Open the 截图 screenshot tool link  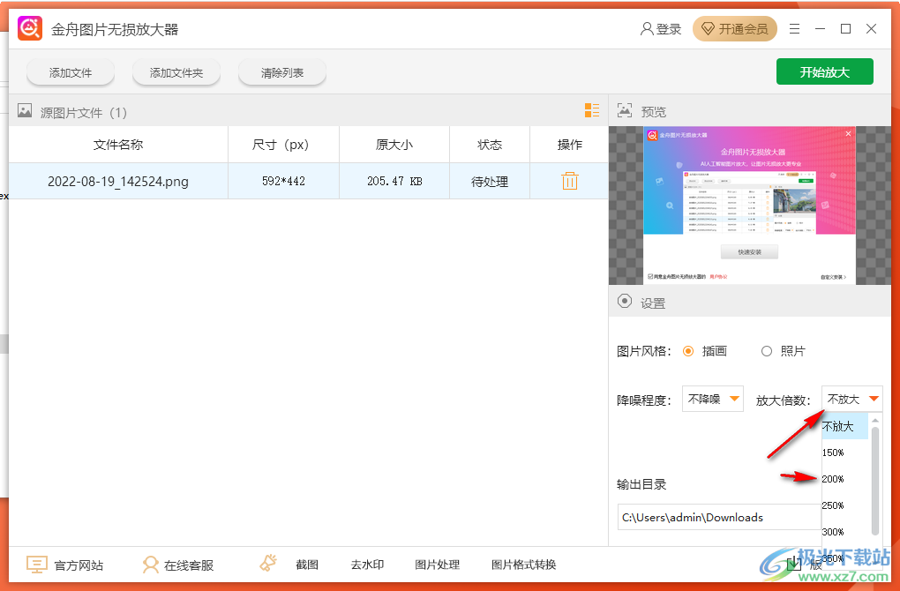tap(307, 565)
